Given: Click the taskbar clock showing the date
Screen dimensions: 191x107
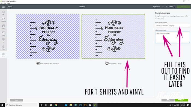Looking at the screenshot, I should 183,105.
